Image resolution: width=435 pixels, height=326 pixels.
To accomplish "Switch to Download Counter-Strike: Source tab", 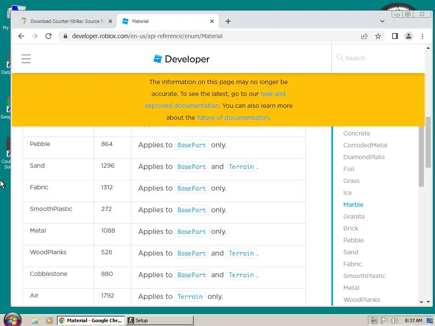I will pyautogui.click(x=68, y=21).
